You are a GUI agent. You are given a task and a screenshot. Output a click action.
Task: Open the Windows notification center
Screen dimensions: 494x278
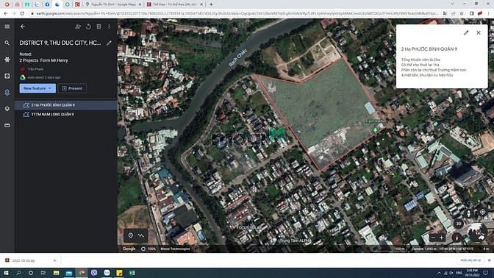486,273
